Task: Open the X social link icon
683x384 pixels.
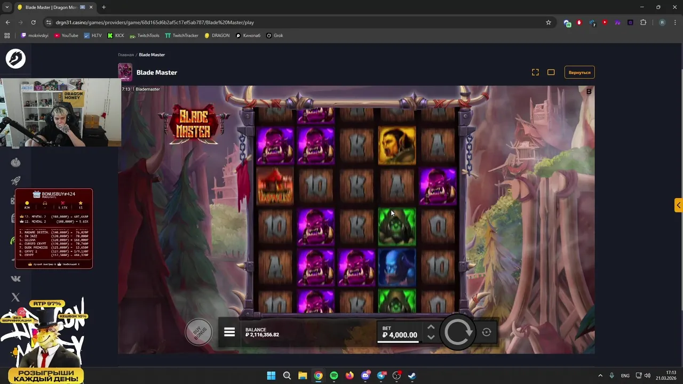Action: [15, 297]
